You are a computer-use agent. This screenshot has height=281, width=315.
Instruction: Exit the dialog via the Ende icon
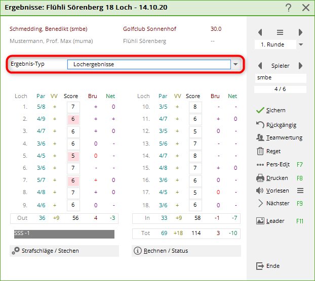[x=260, y=266]
